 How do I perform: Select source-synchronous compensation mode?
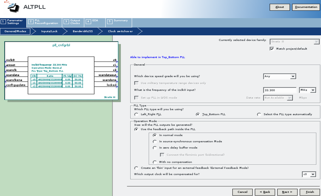pos(155,141)
